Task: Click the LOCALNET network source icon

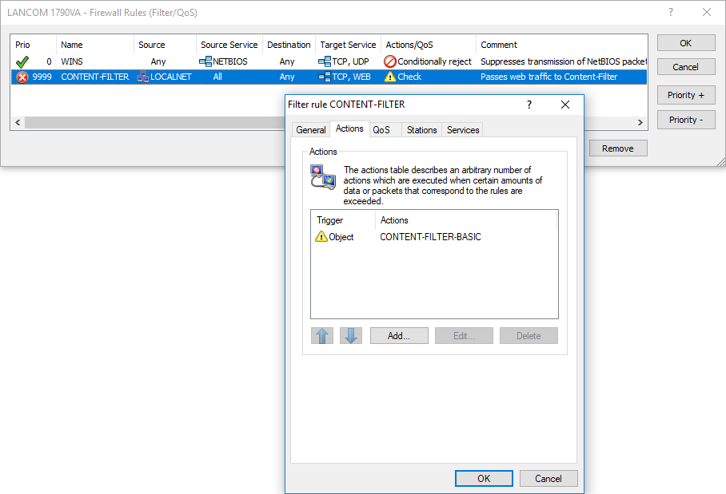Action: 143,77
